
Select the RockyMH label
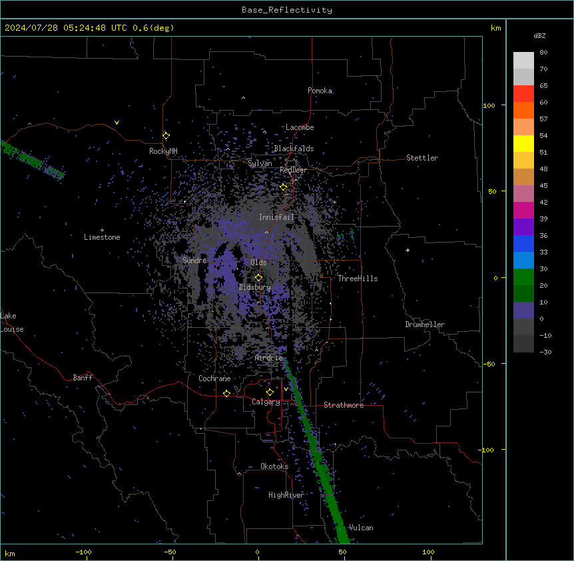(163, 151)
